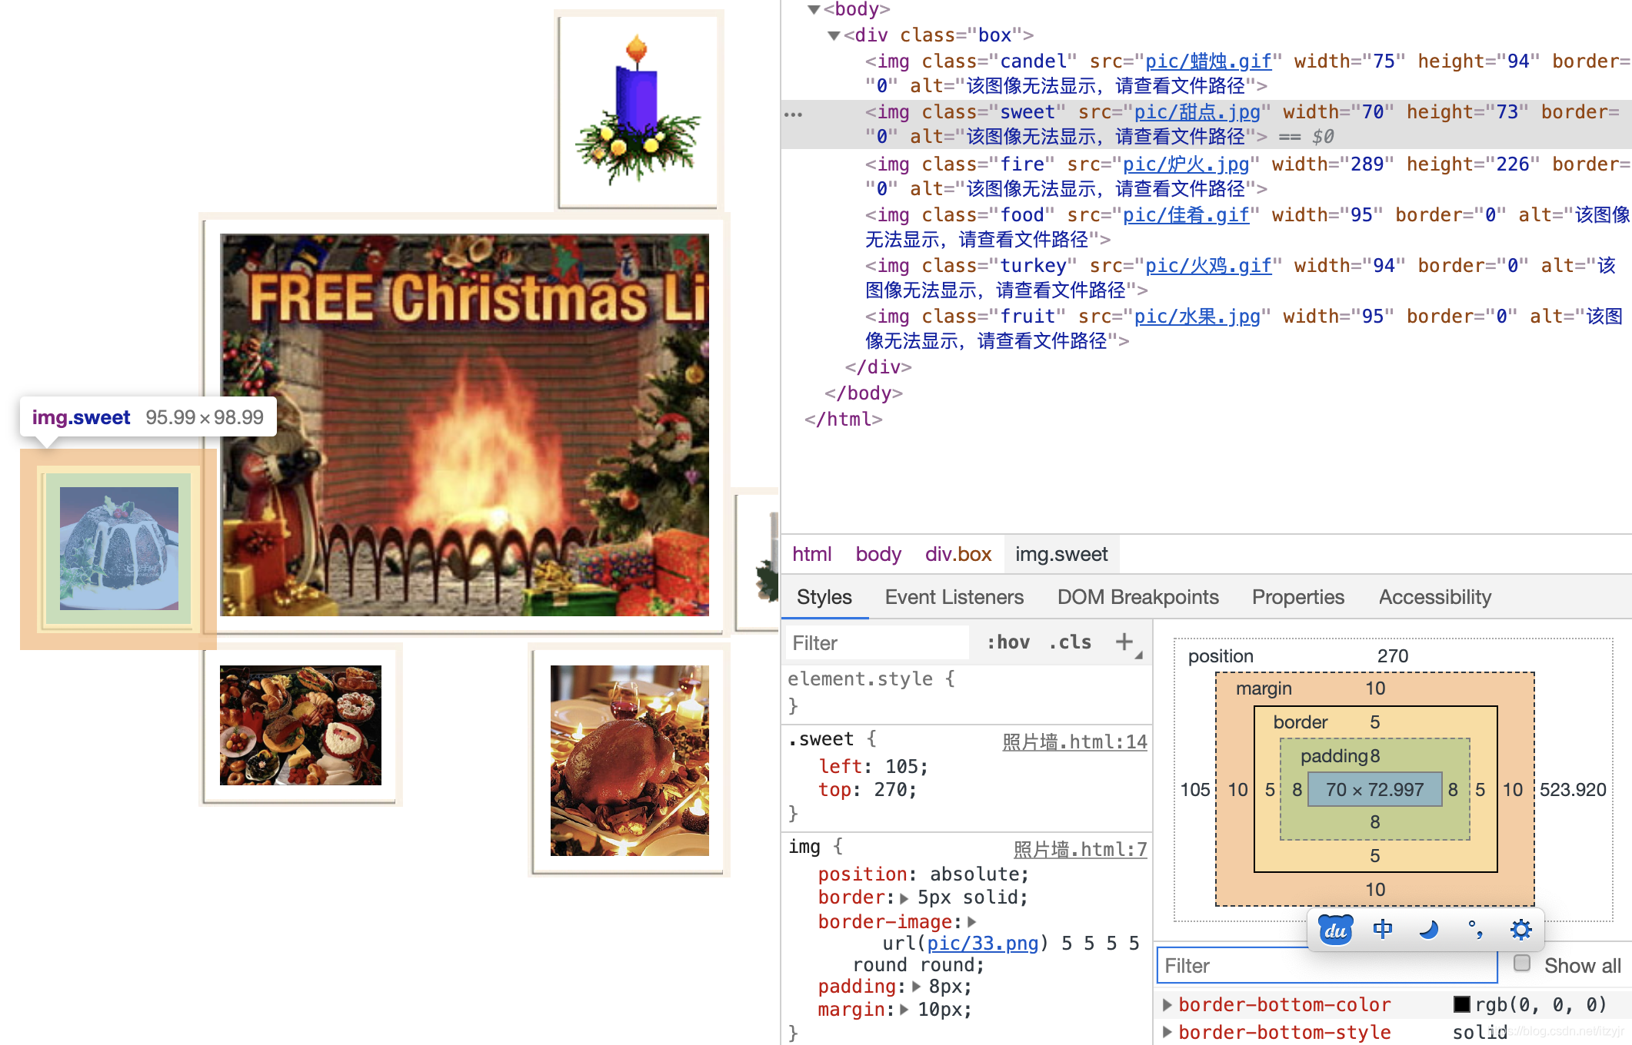
Task: Click the plus icon to add a new style rule
Action: click(x=1124, y=642)
